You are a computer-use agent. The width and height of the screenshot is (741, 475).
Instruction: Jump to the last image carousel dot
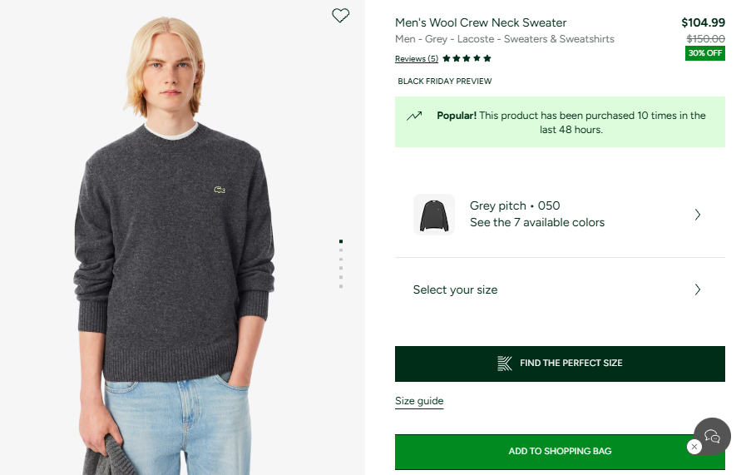click(341, 286)
